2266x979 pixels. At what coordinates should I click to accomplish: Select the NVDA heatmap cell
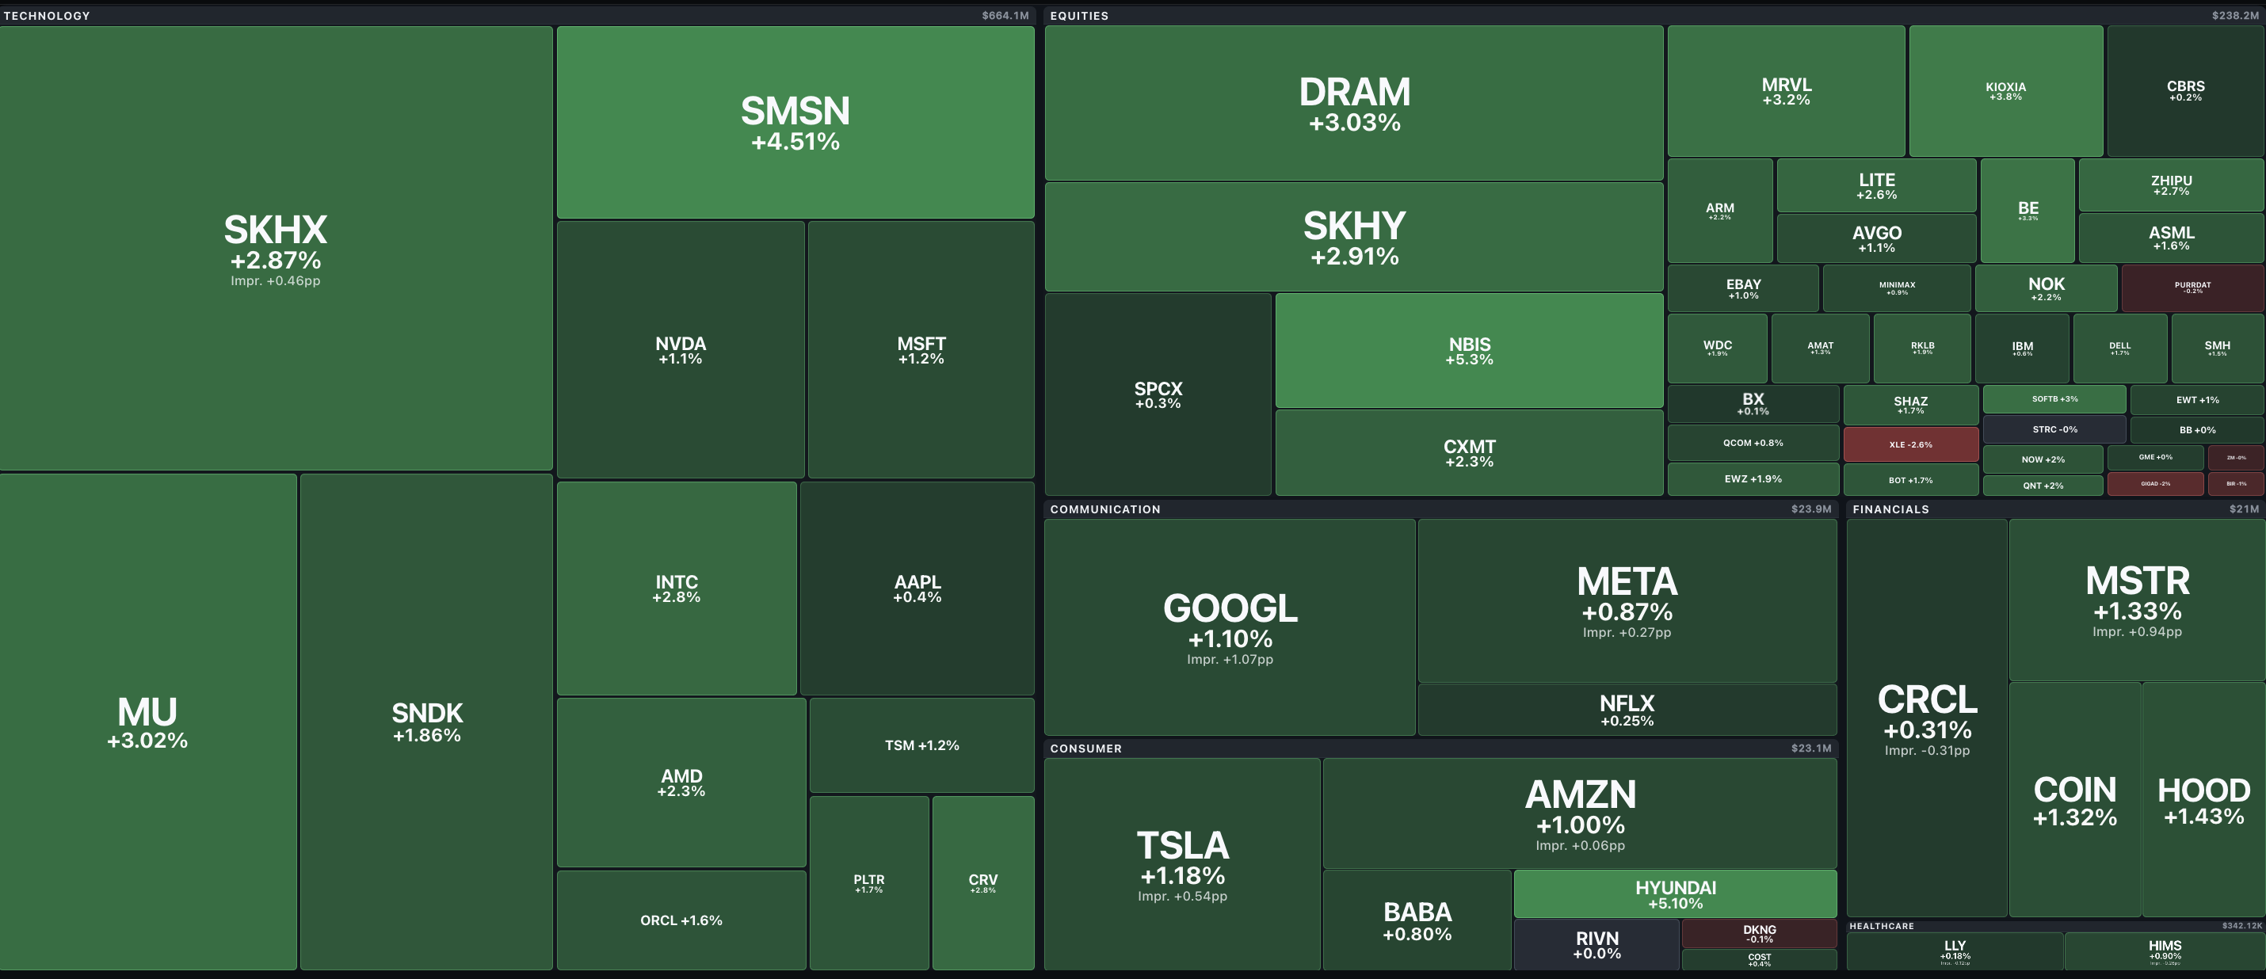tap(681, 349)
